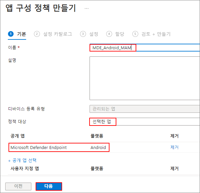Screen dimensions: 200x193
Task: Click the 플랫폼 header under 공개 앱
Action: (97, 136)
